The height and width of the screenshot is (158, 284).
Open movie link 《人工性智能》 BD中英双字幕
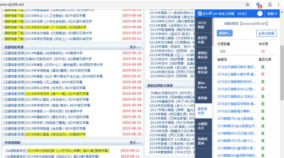[x=55, y=16]
